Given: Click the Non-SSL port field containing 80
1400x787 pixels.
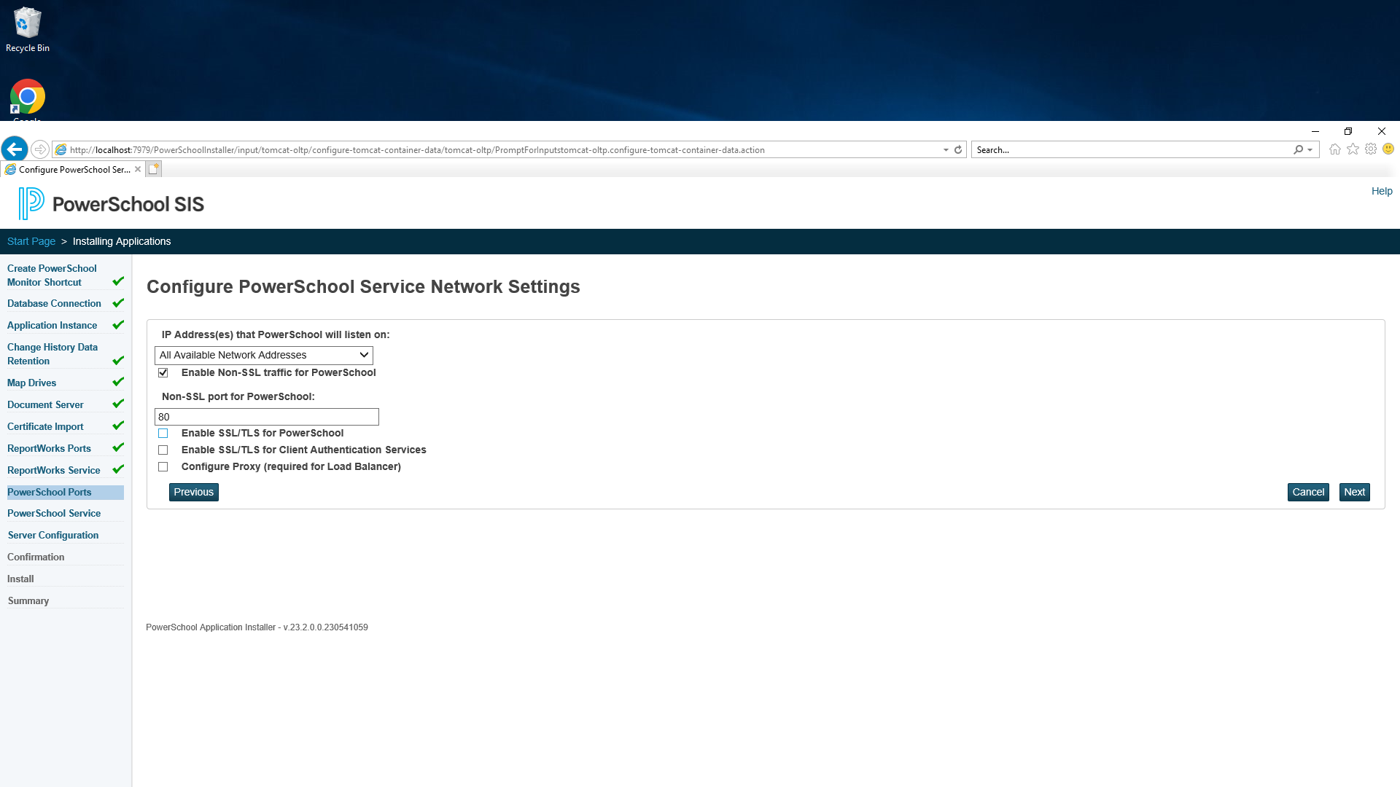Looking at the screenshot, I should point(267,417).
